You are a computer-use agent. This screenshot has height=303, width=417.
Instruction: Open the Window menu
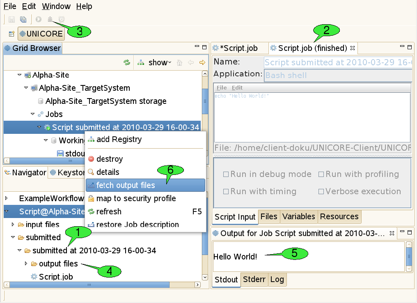point(56,6)
